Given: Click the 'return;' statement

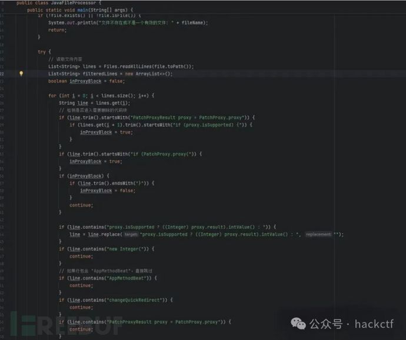Looking at the screenshot, I should click(x=58, y=29).
